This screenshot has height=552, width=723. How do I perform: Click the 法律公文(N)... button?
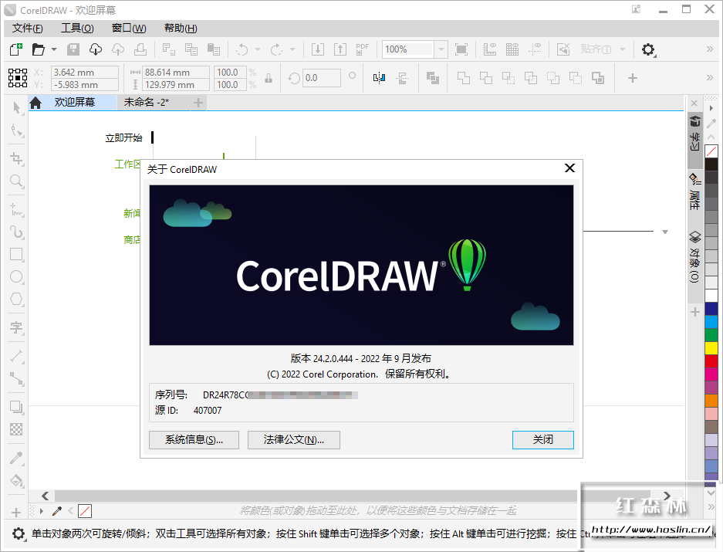[x=293, y=440]
